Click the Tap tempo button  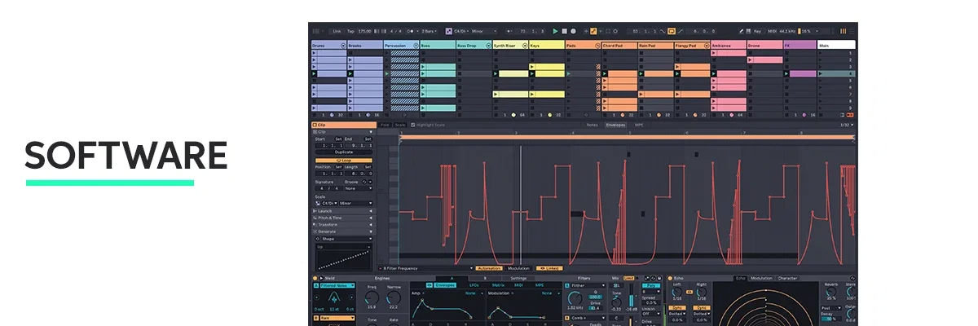(350, 31)
